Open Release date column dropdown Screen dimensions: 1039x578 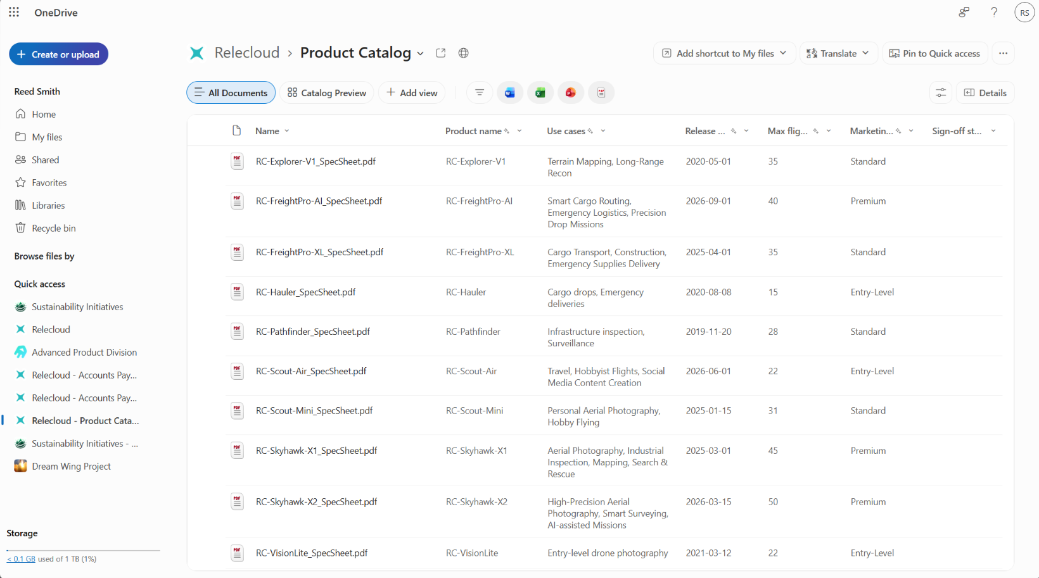click(746, 131)
